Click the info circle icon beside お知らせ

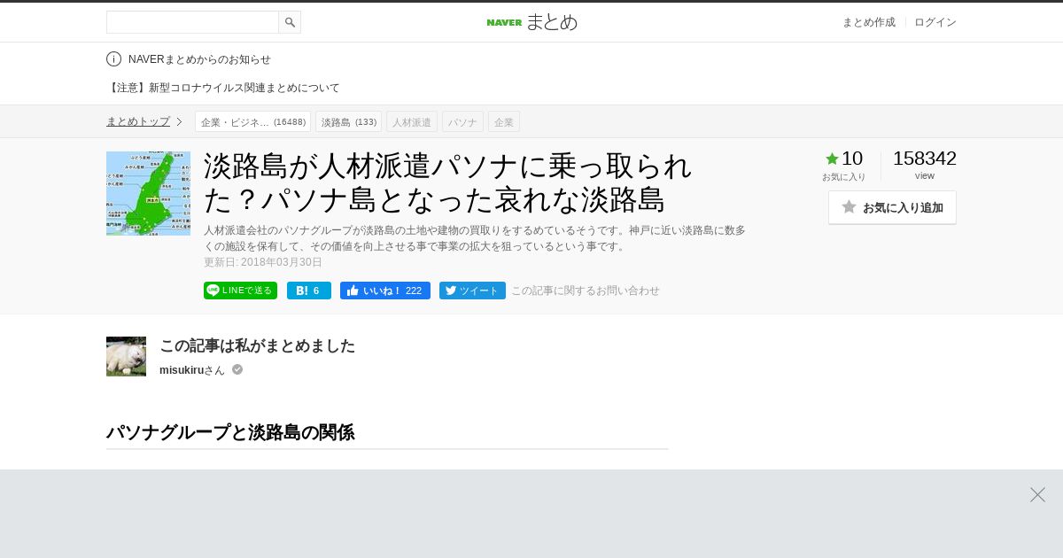[113, 59]
